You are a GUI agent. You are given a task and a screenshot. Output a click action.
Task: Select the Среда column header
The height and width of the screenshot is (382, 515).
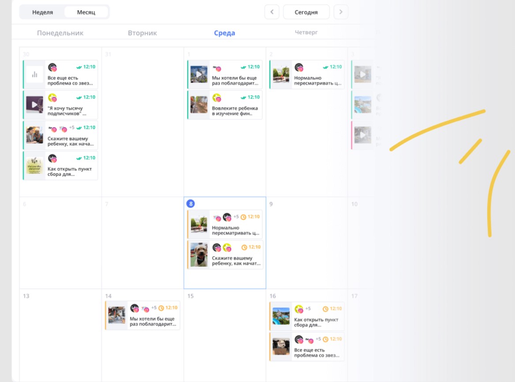pyautogui.click(x=224, y=33)
